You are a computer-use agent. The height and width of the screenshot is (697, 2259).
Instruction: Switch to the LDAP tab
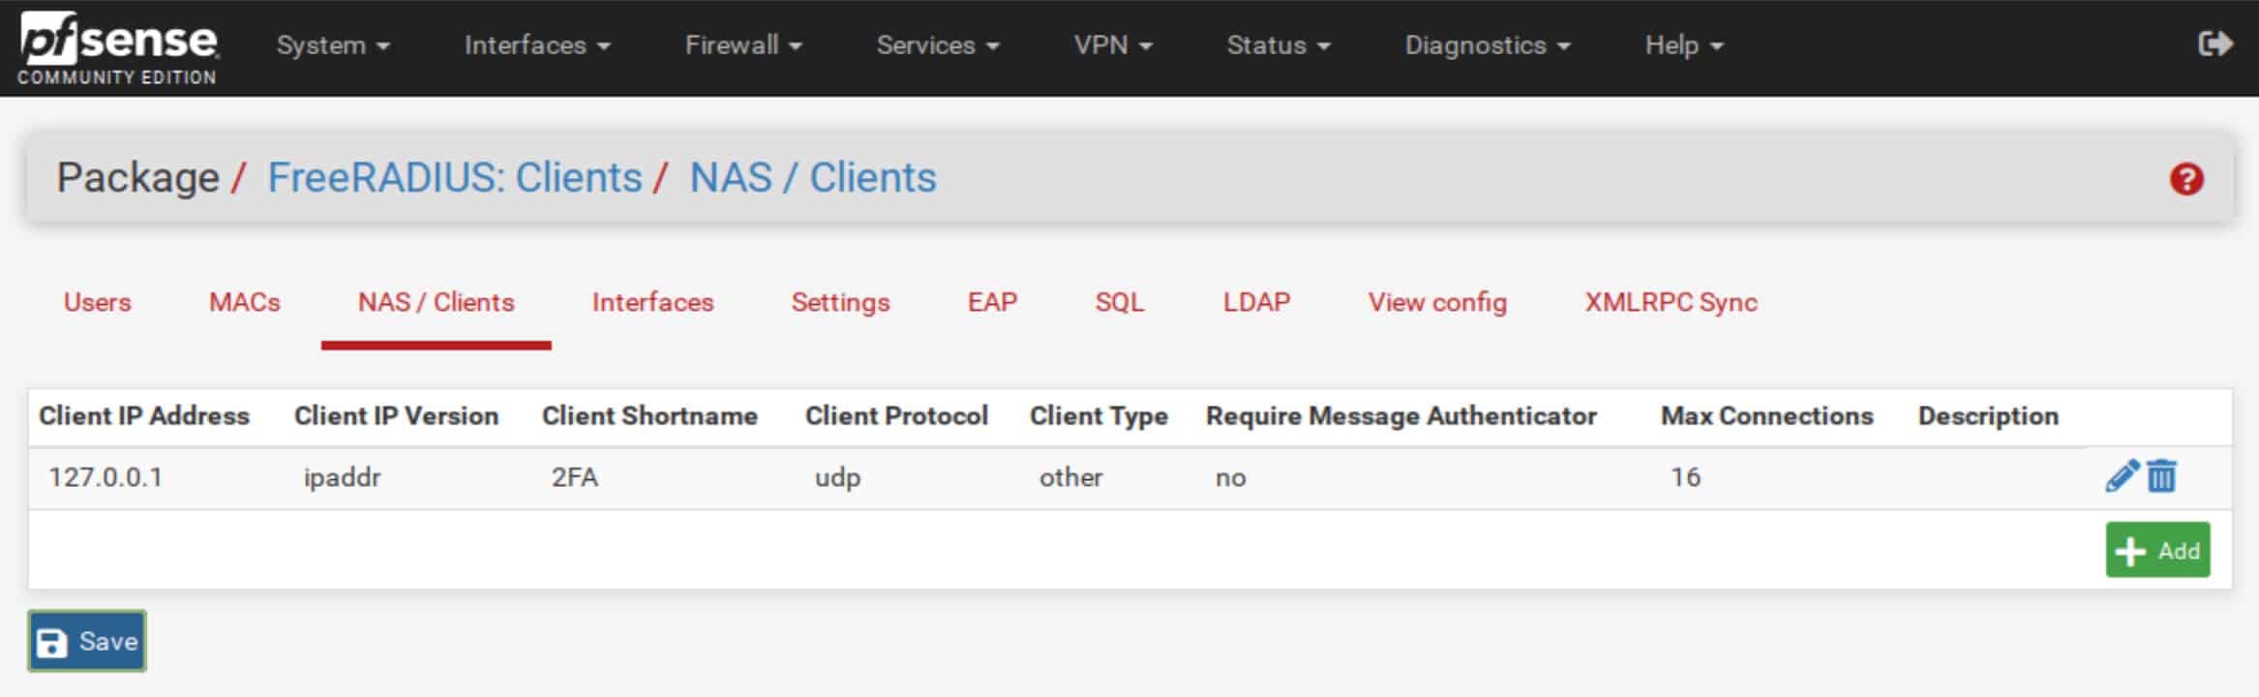pos(1256,302)
